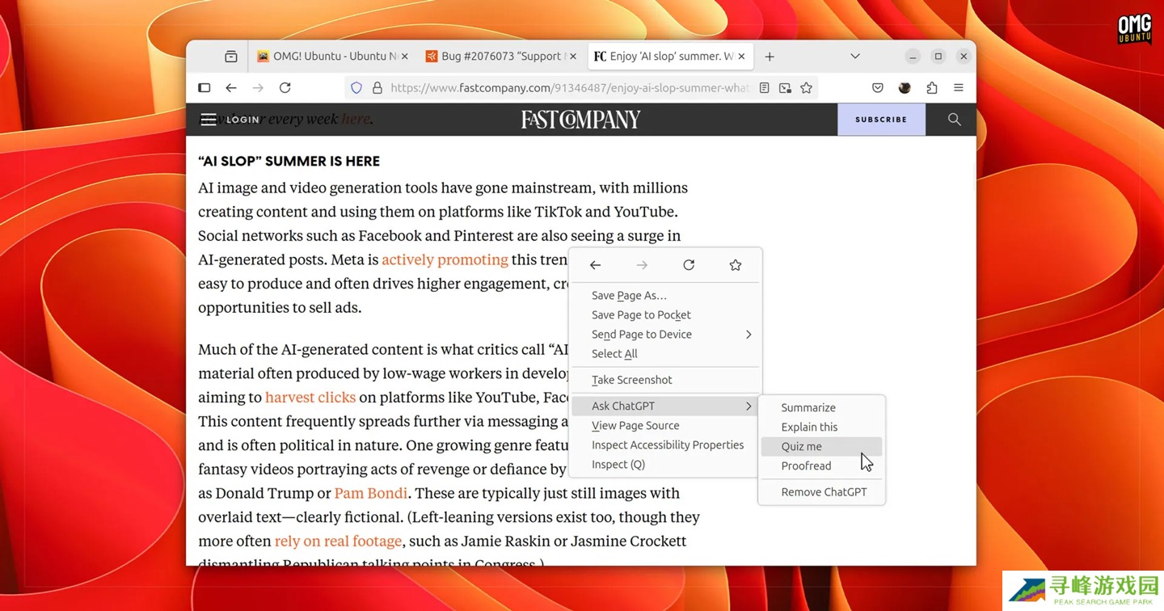Show site security padlock info
The height and width of the screenshot is (611, 1164).
pyautogui.click(x=377, y=88)
